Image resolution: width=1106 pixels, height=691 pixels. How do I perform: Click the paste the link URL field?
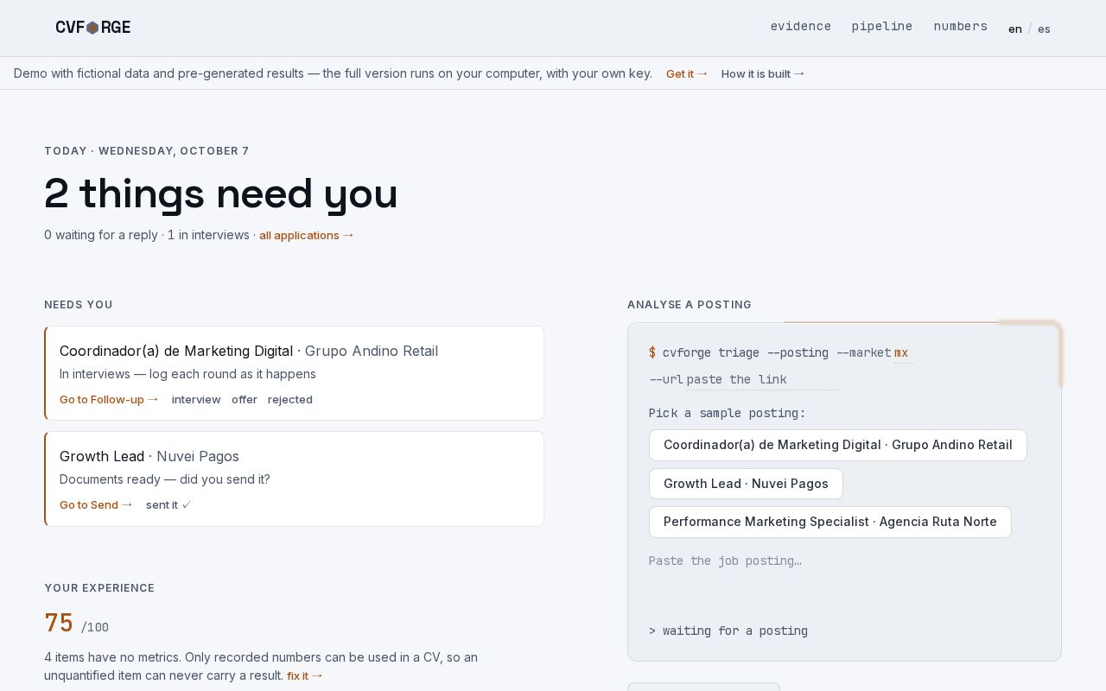pyautogui.click(x=762, y=379)
